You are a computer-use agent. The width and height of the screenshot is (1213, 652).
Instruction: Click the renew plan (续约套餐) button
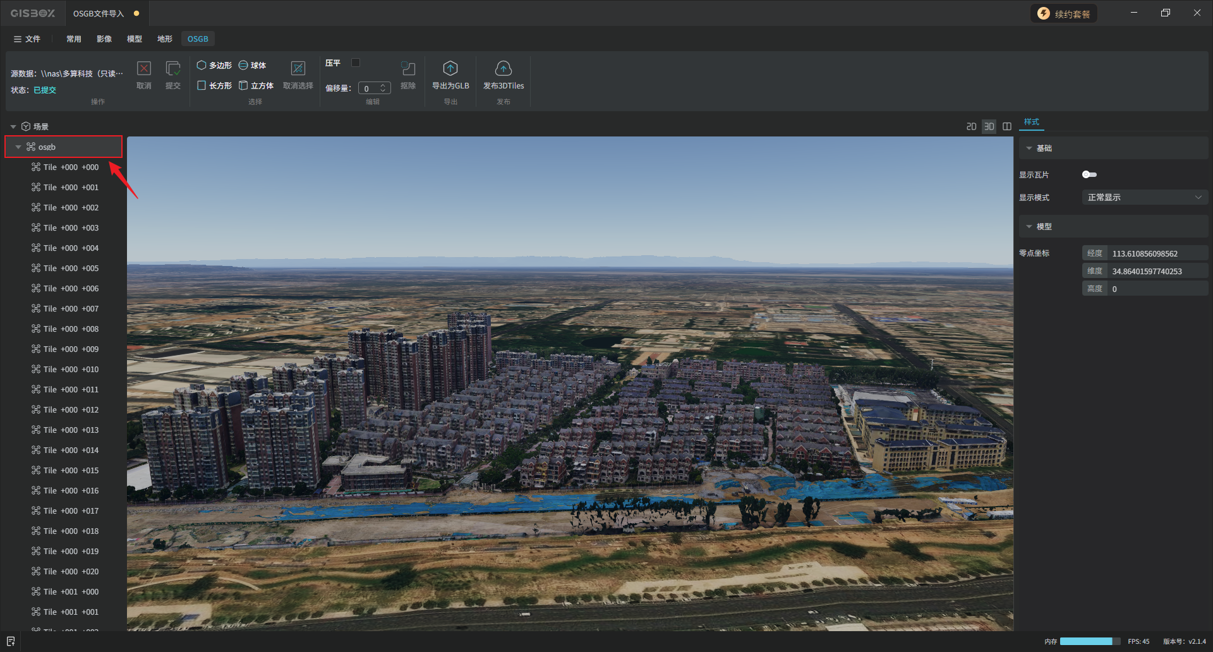[x=1064, y=14]
